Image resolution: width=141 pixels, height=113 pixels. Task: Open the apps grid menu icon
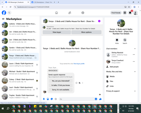point(125,13)
